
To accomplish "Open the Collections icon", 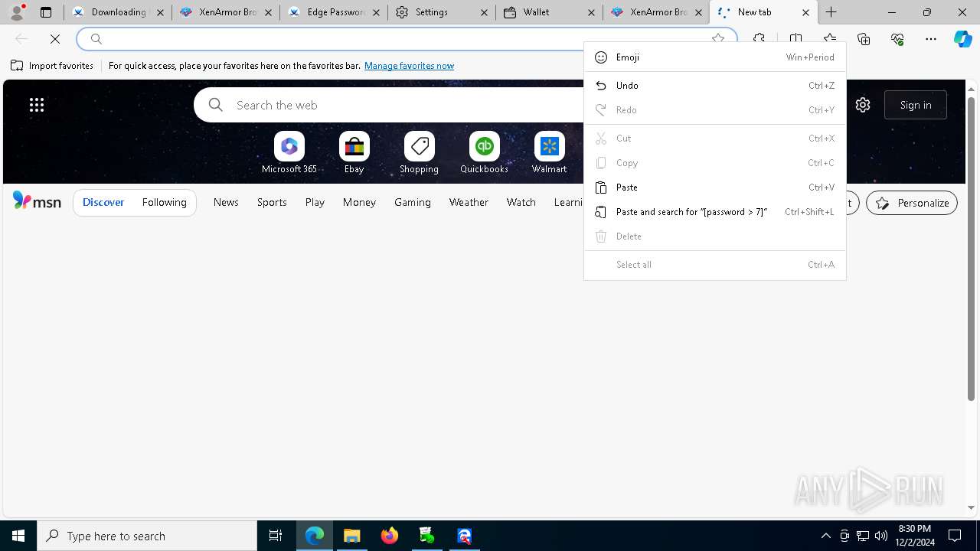I will (864, 39).
